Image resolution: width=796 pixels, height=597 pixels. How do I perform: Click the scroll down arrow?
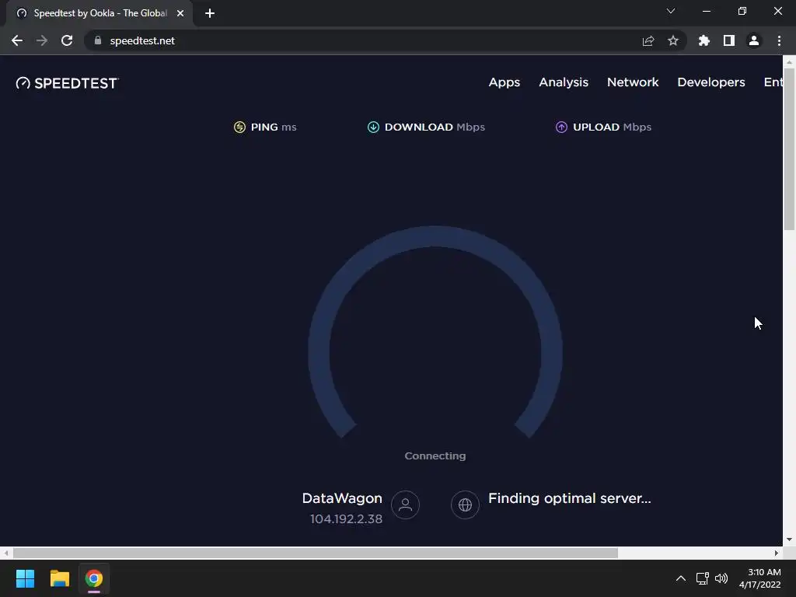click(x=789, y=539)
